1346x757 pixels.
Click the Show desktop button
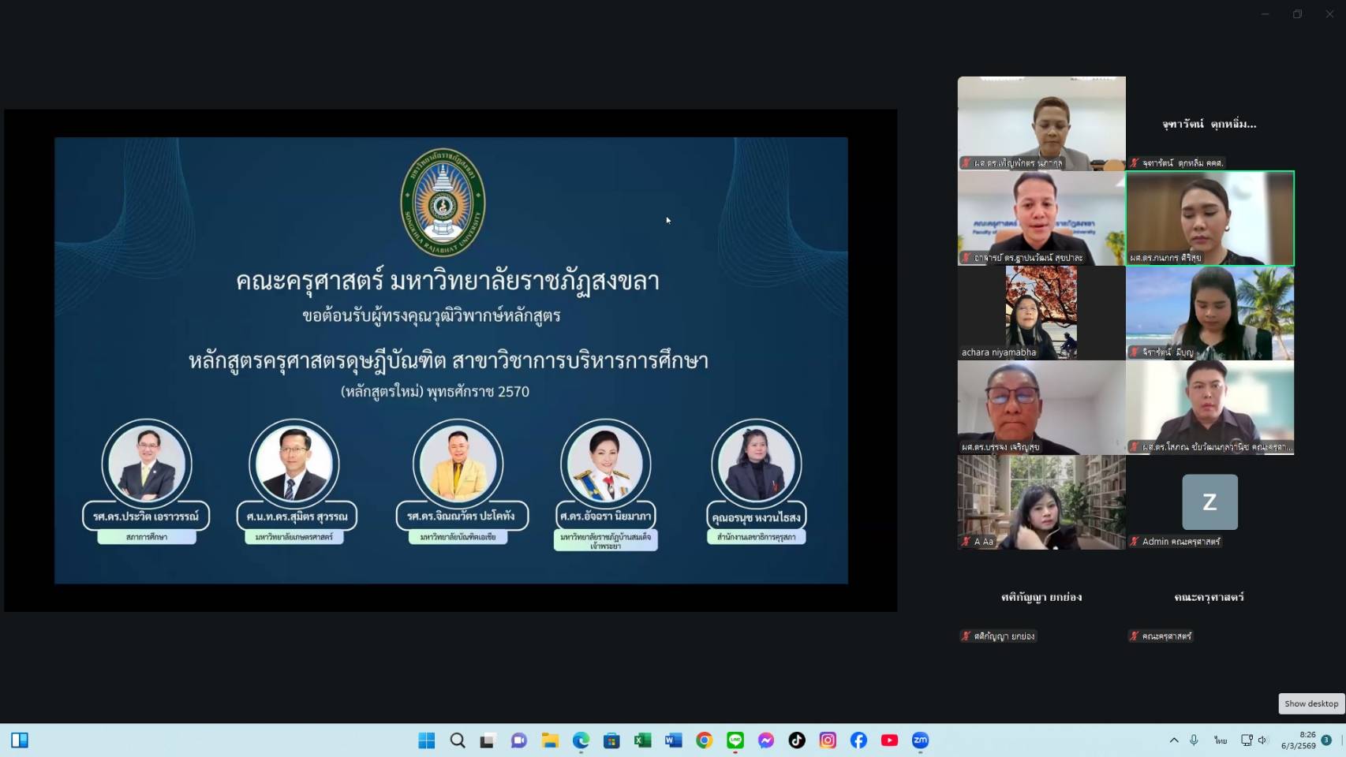[x=1310, y=703]
